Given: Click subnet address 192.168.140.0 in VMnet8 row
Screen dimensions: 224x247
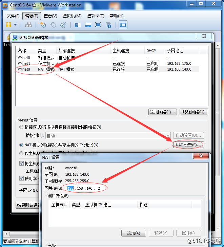Looking at the screenshot, I should tap(179, 69).
